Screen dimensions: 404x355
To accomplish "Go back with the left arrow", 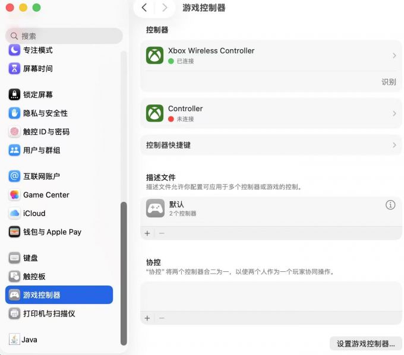I will [144, 8].
